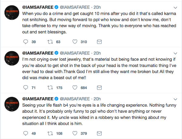This screenshot has width=182, height=139.
Task: Share lost jewelry tweet via message envelope
Action: pyautogui.click(x=99, y=88)
